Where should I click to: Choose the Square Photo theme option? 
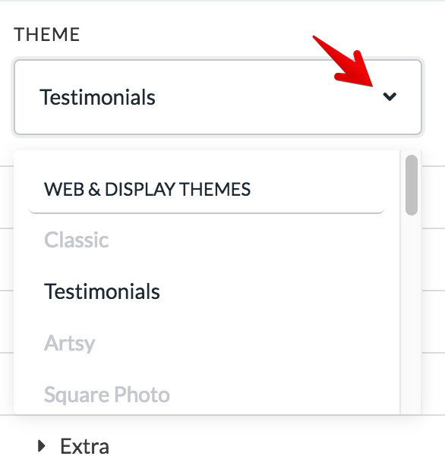[x=107, y=395]
